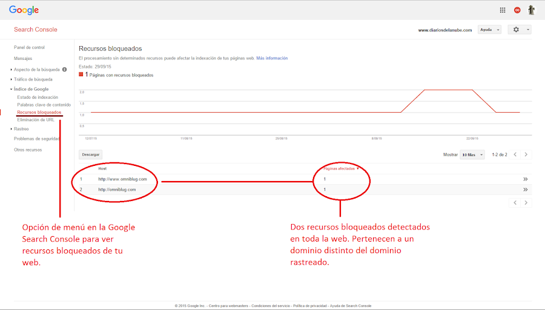Click the Descargar button
The height and width of the screenshot is (310, 545).
(91, 154)
